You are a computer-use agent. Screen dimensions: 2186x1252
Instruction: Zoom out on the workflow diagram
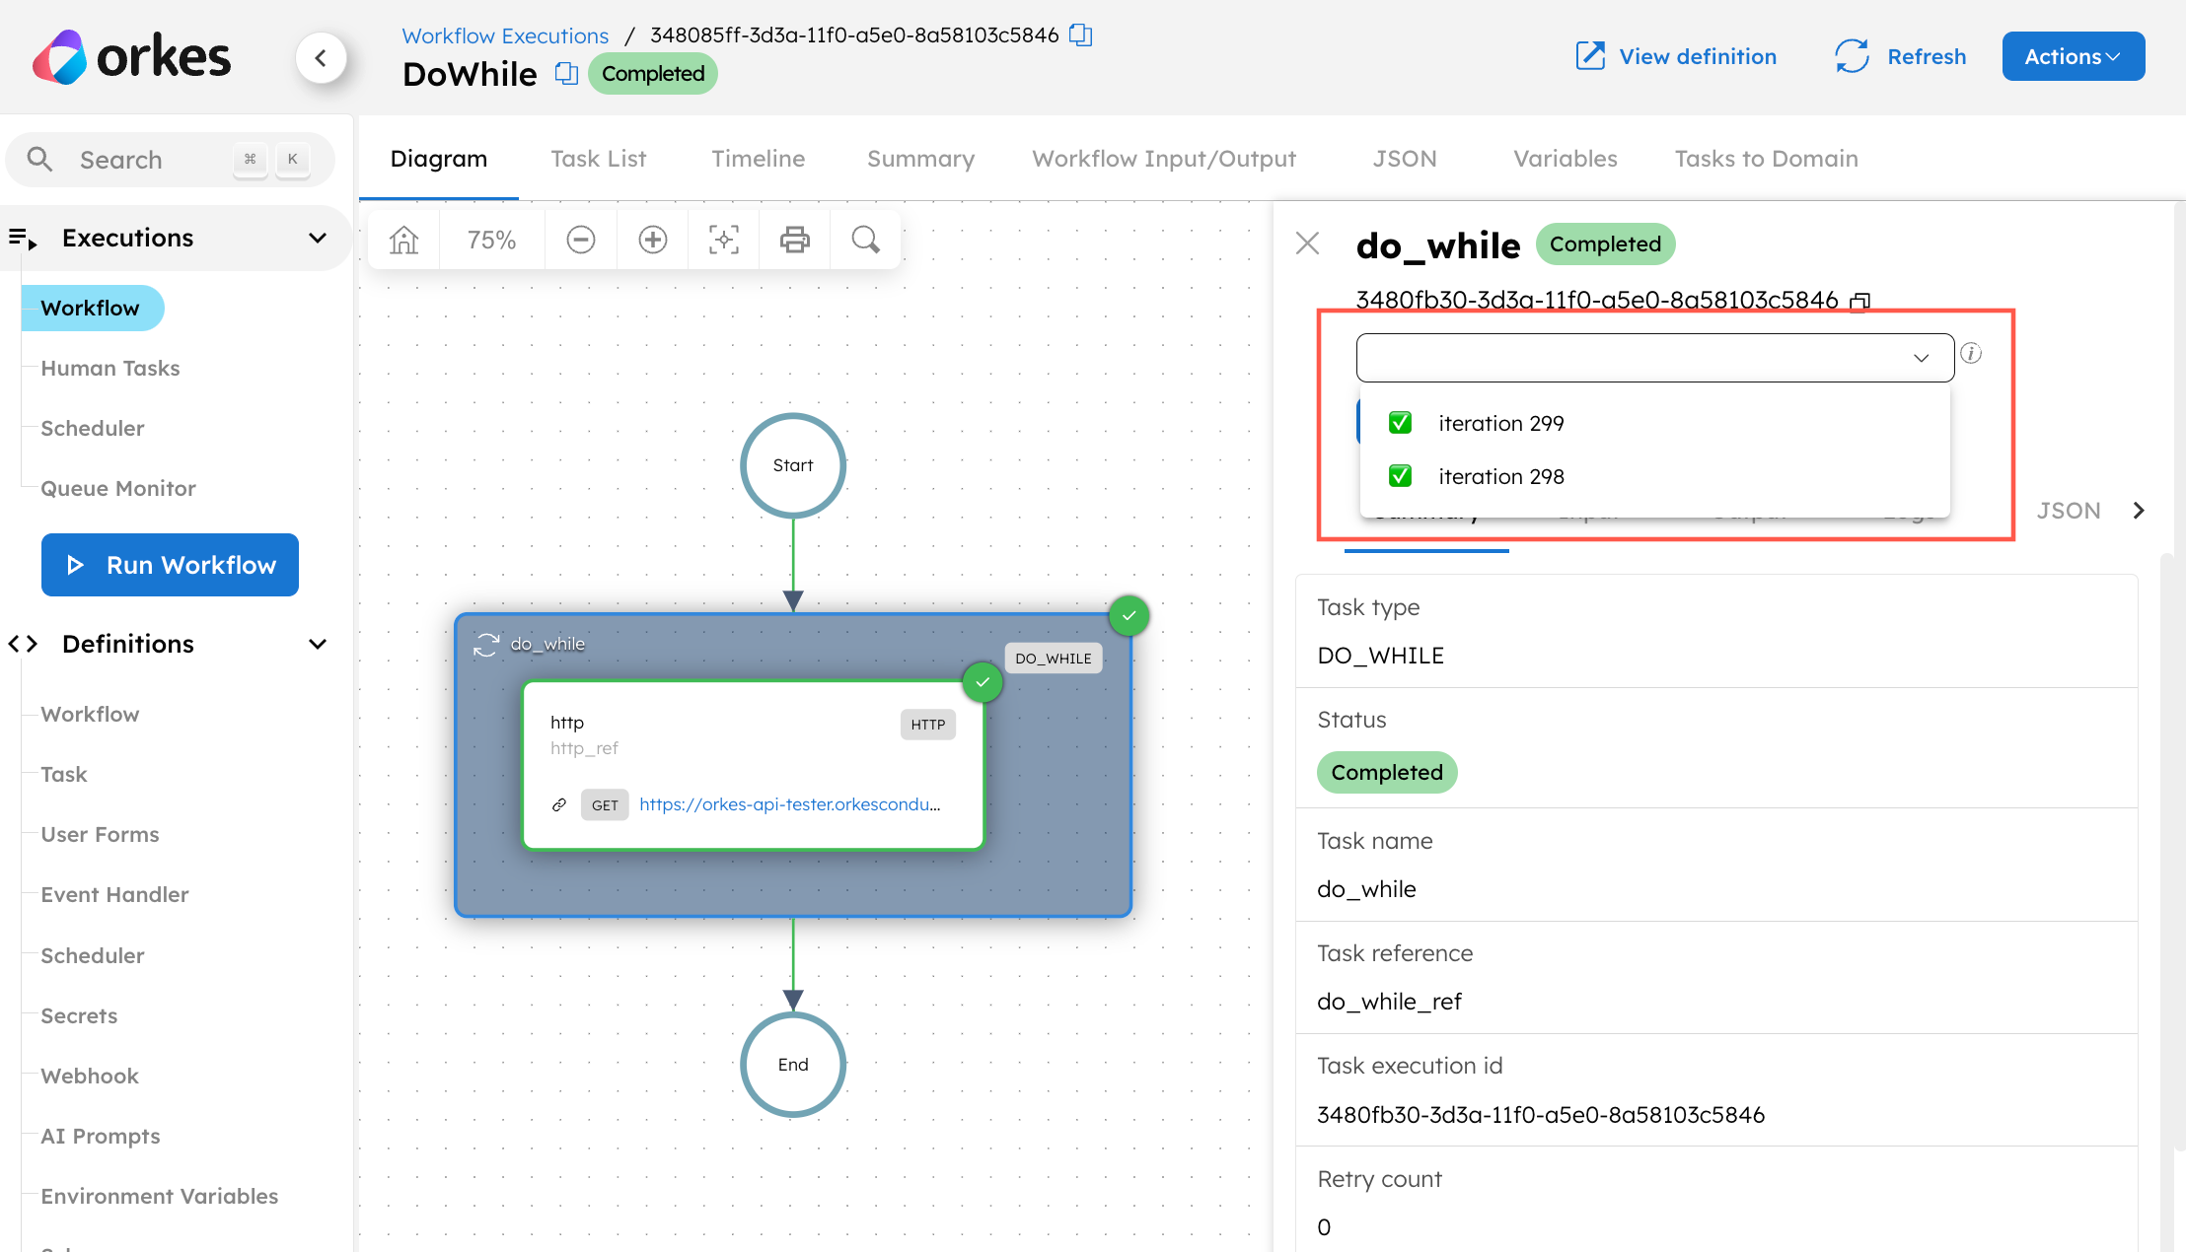pyautogui.click(x=580, y=239)
